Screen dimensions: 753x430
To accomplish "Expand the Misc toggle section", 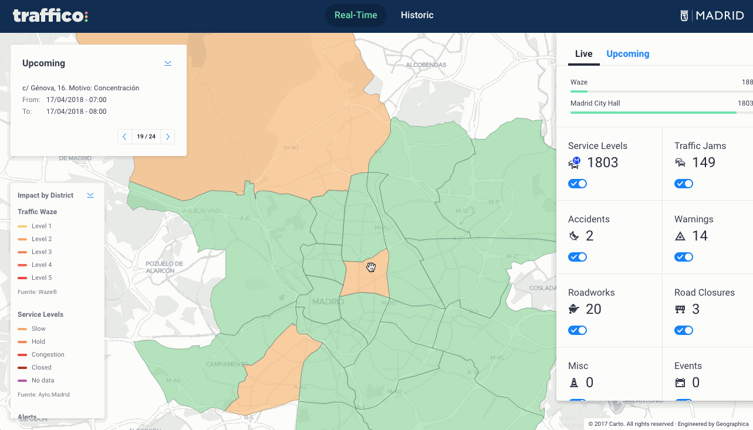I will coord(577,401).
